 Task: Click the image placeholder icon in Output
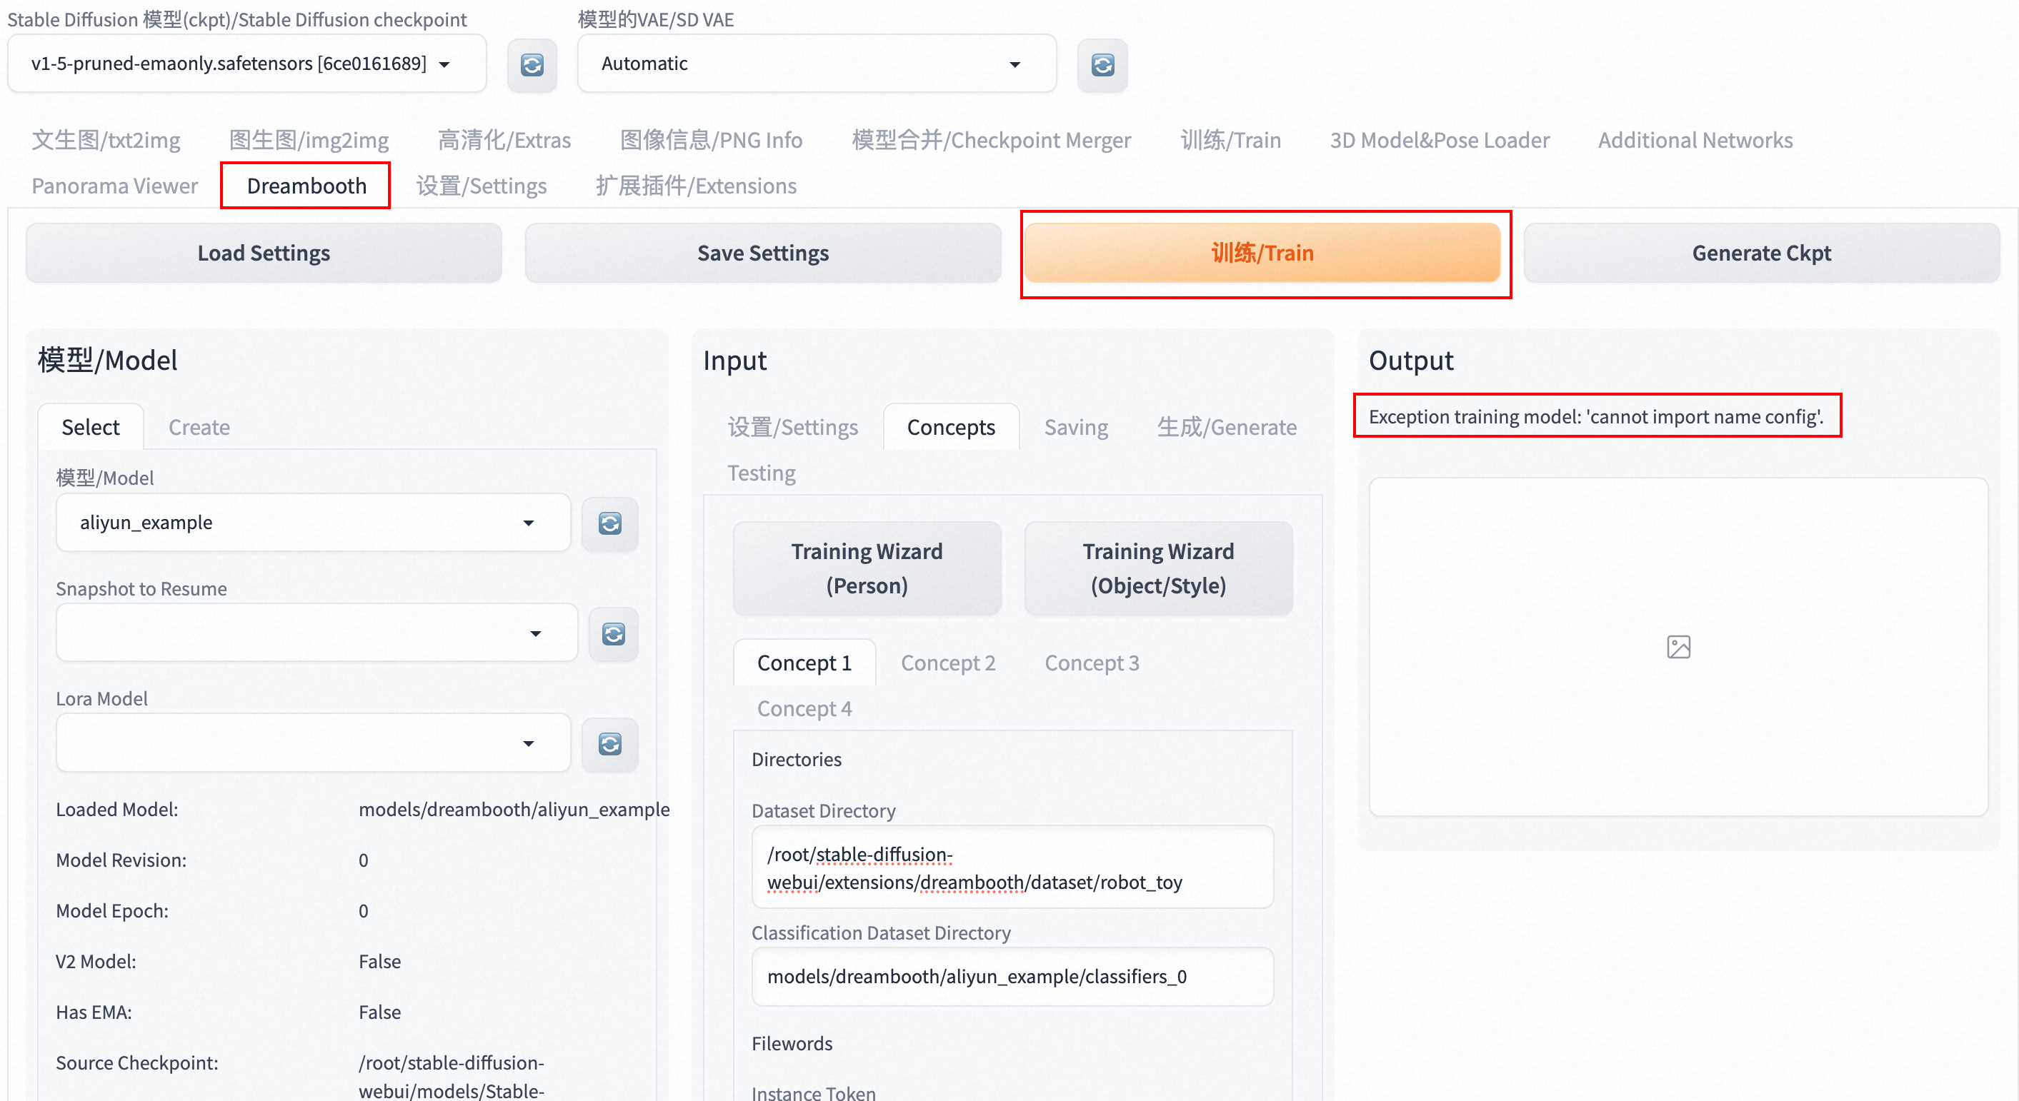coord(1677,647)
